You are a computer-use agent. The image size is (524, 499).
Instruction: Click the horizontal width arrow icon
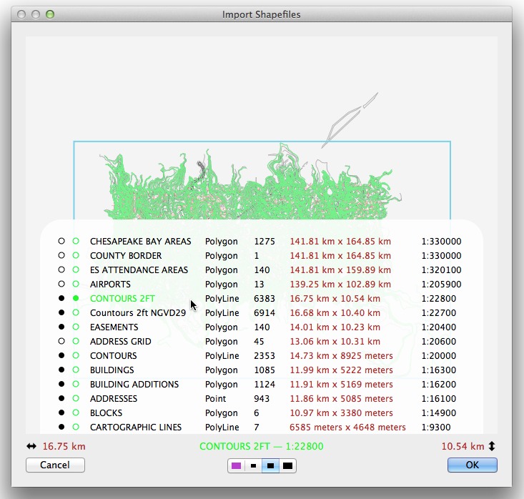[31, 446]
